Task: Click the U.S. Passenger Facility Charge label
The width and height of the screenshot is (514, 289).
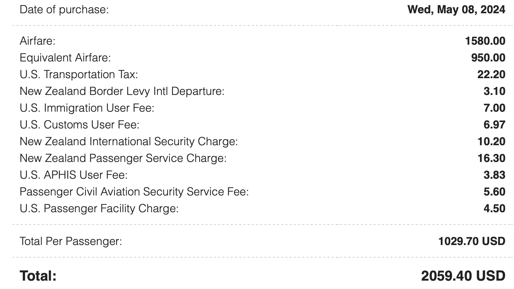Action: click(99, 208)
